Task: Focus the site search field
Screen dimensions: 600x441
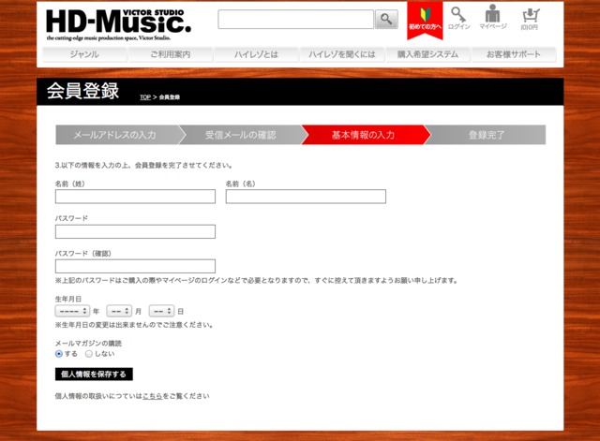Action: click(296, 19)
